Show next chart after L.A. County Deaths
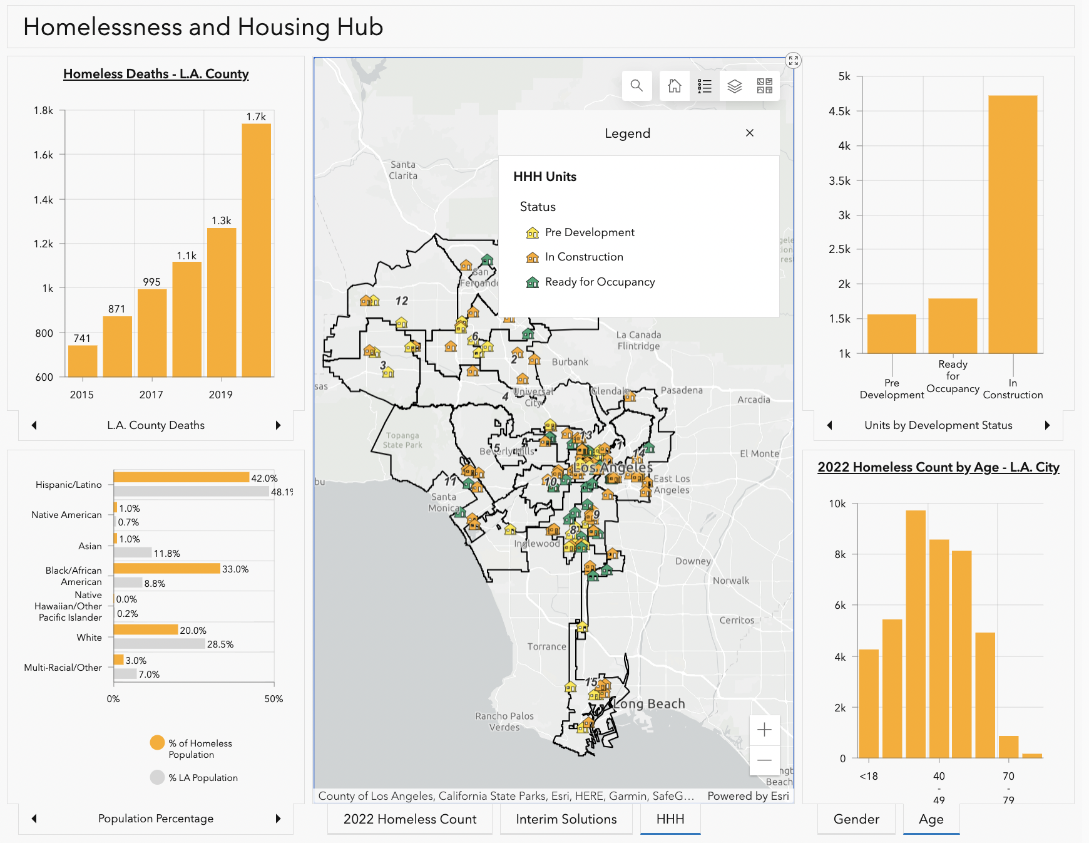 point(279,425)
